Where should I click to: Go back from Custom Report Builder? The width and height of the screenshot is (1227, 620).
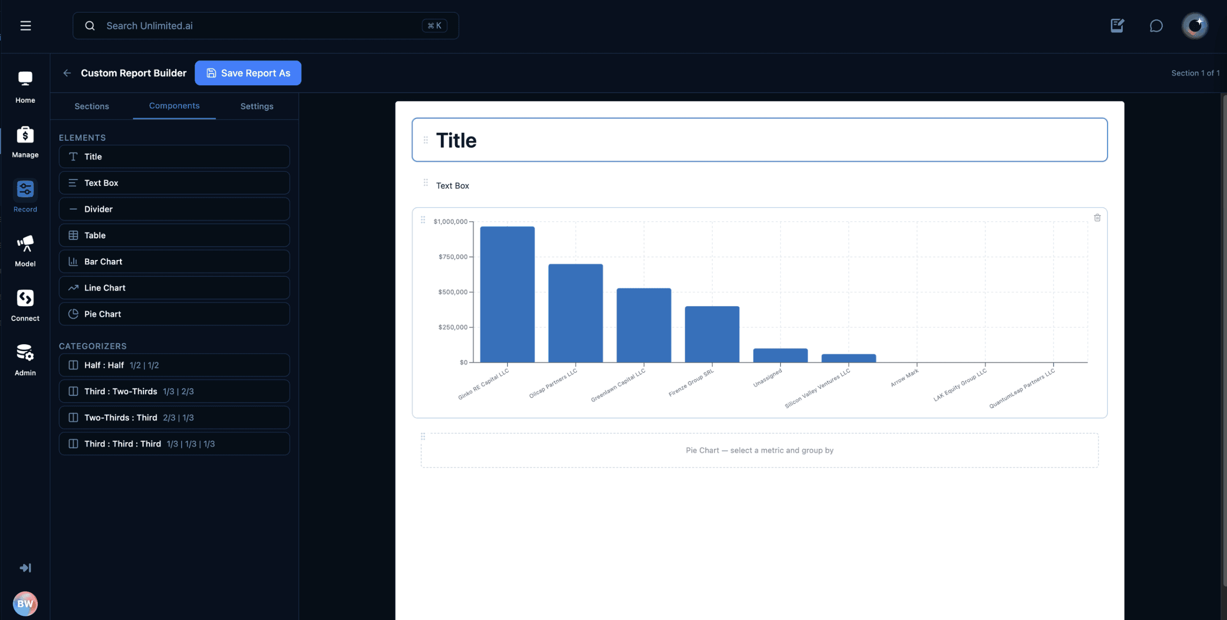click(67, 73)
